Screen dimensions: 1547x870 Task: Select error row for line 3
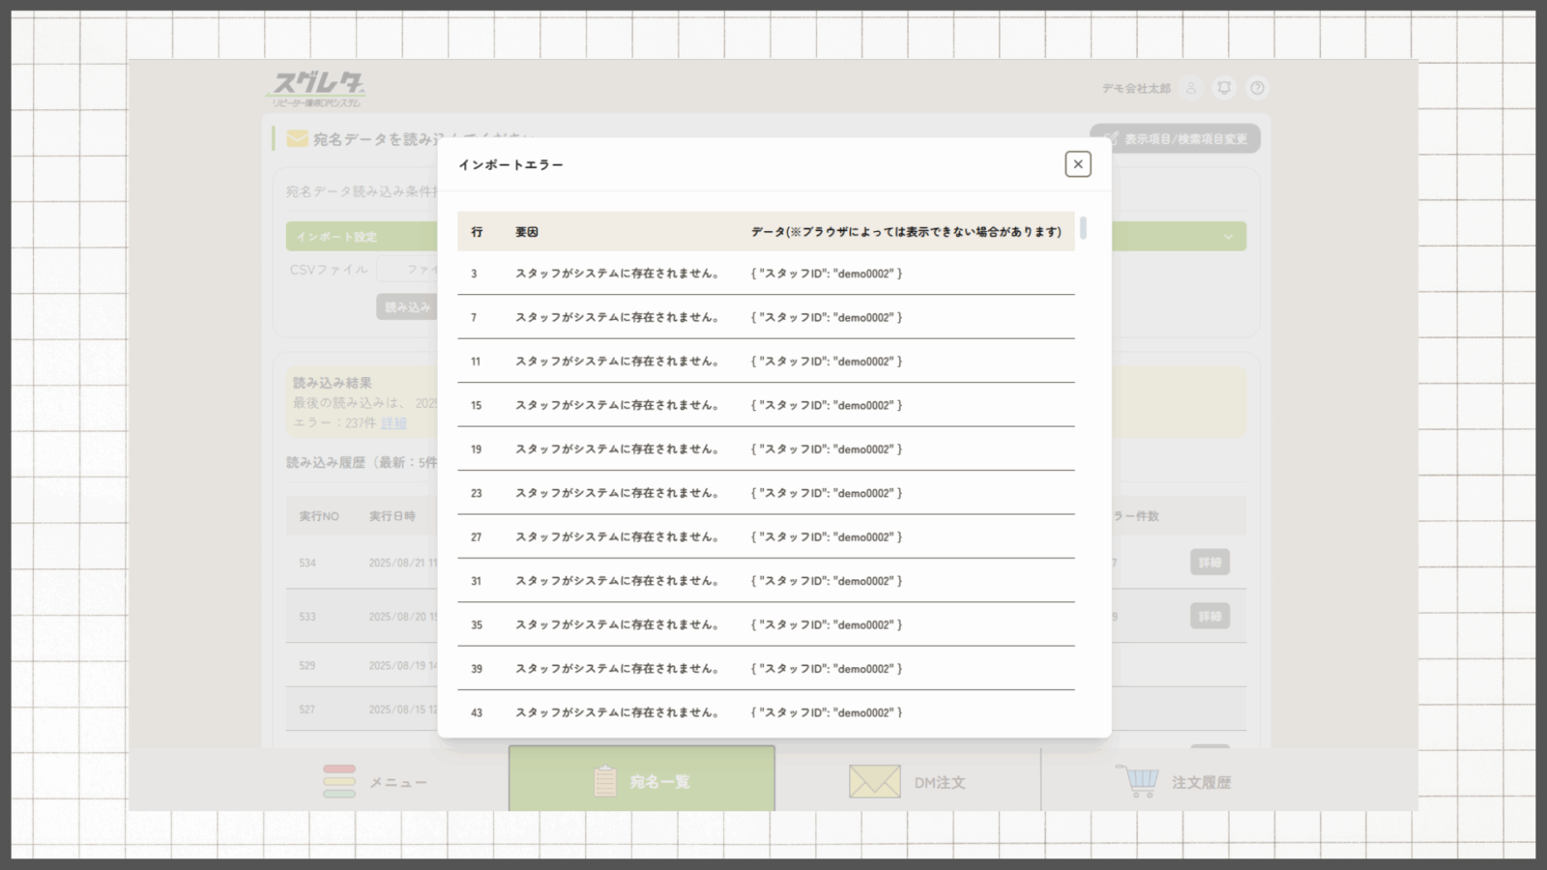point(765,274)
